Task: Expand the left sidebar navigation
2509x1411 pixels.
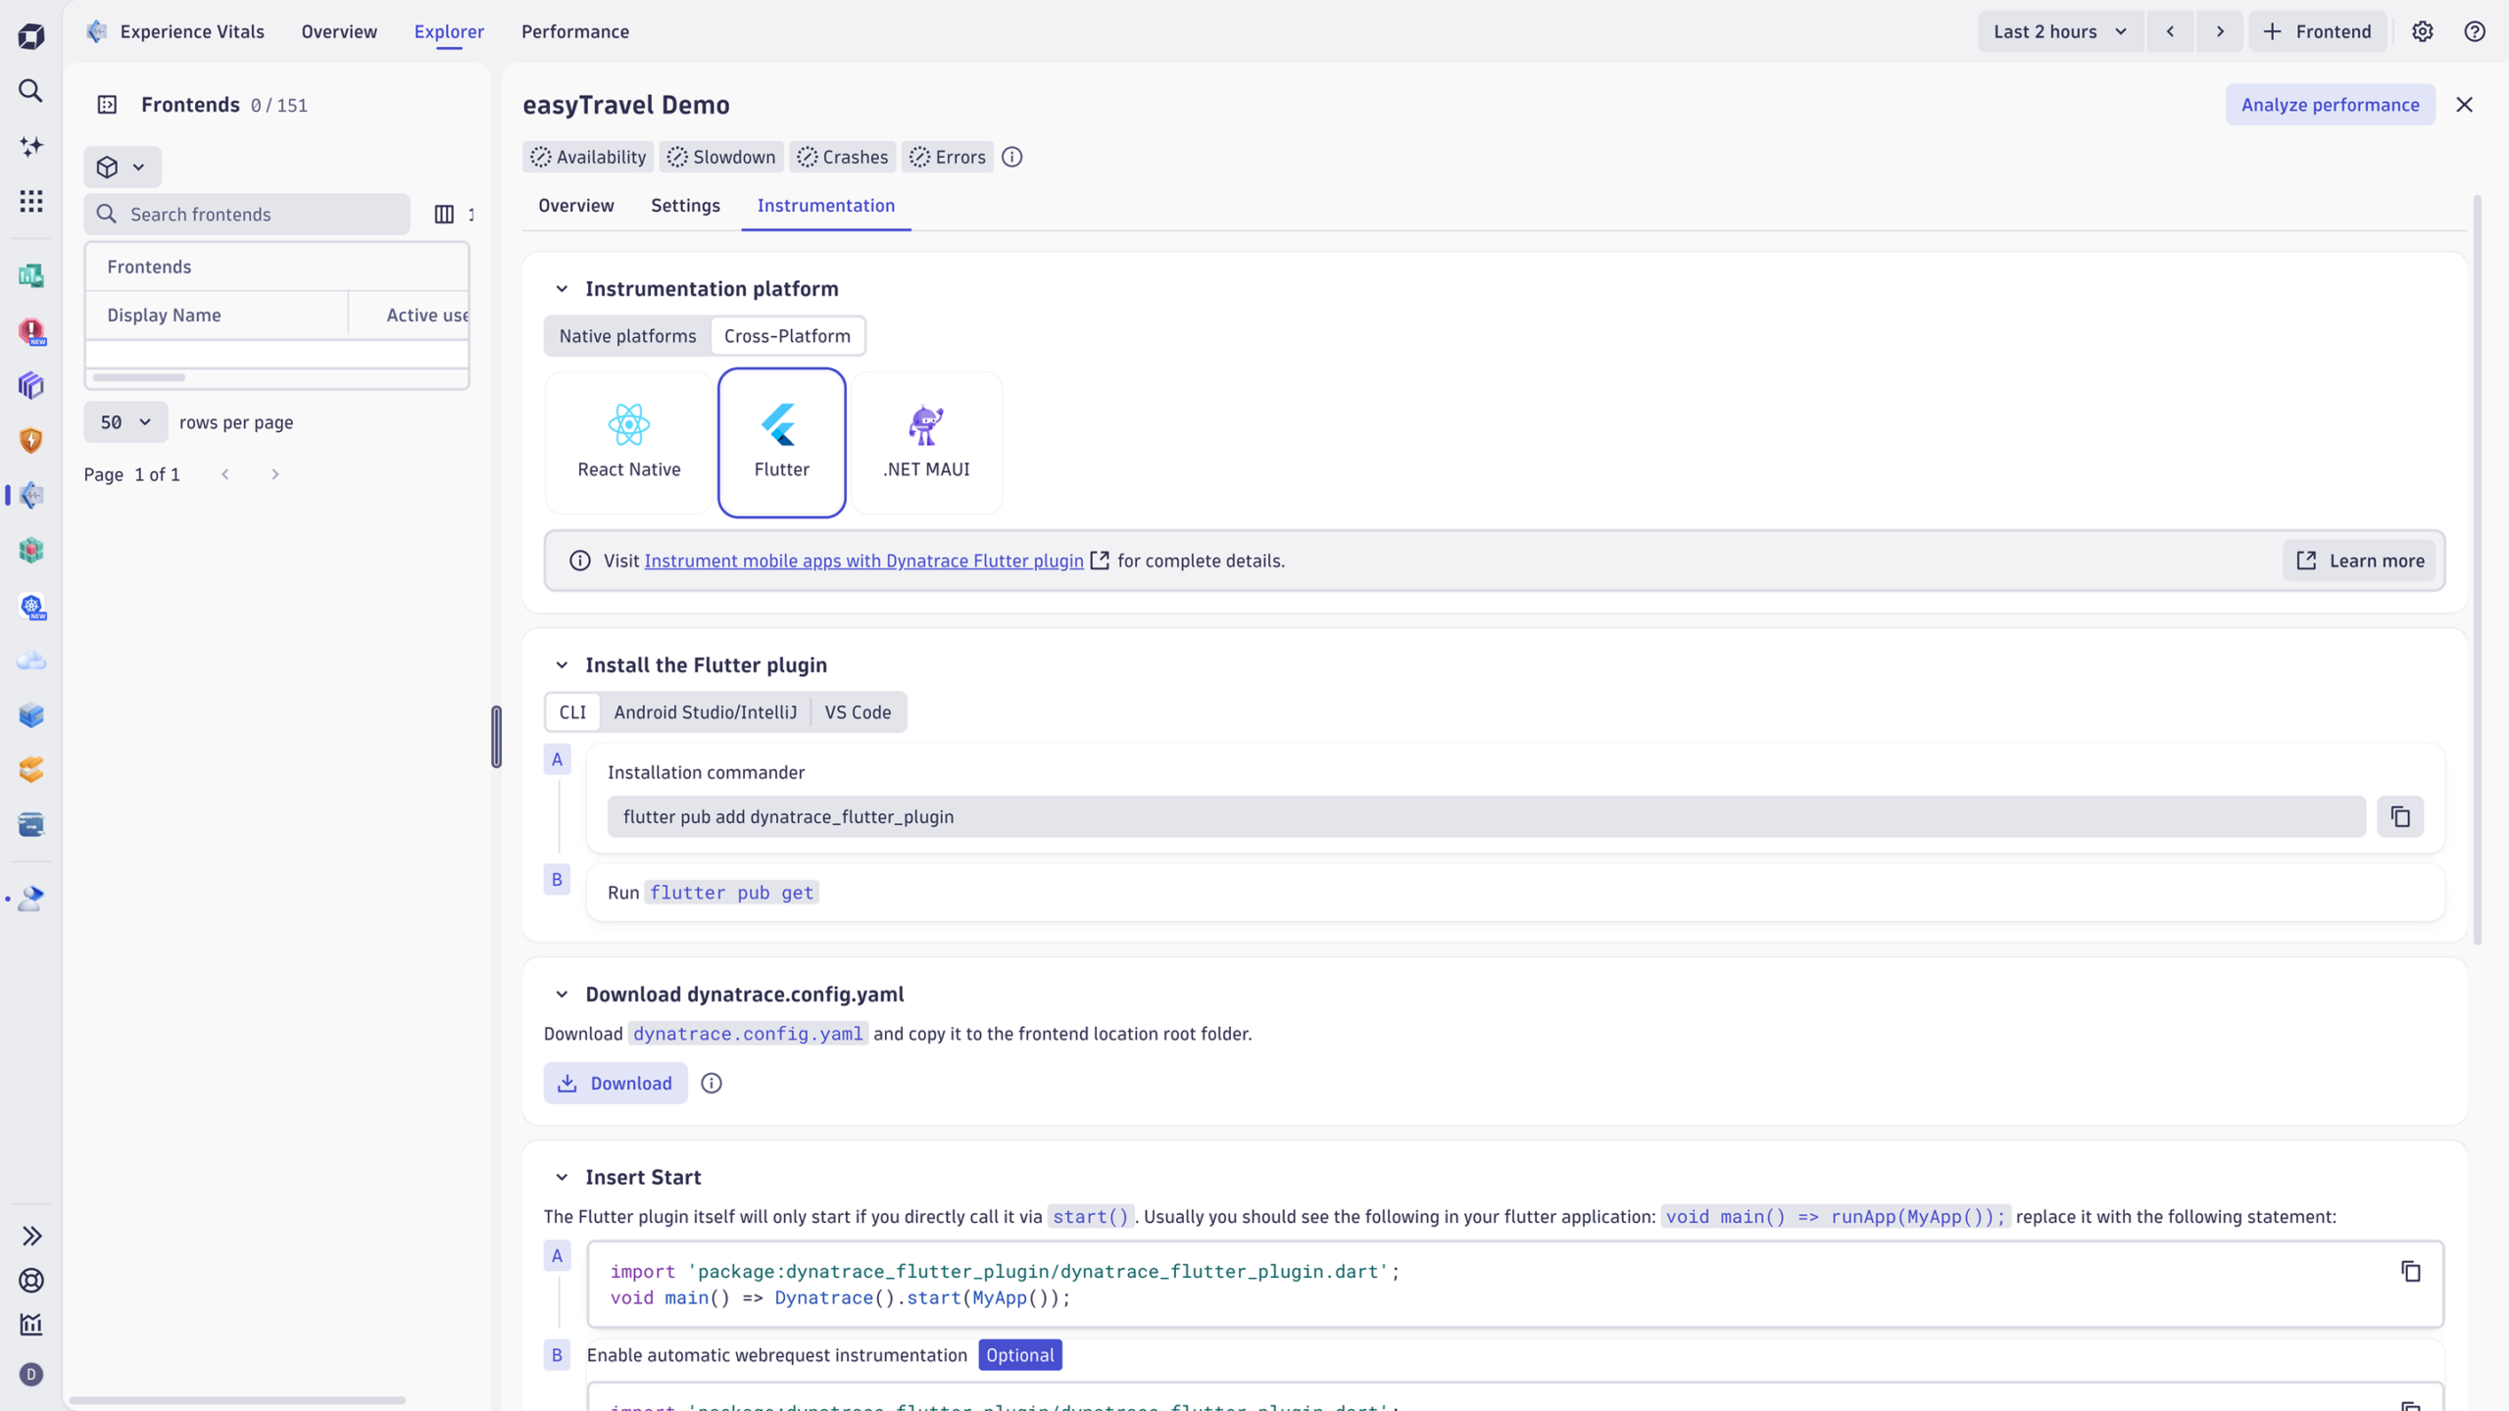Action: point(30,1236)
